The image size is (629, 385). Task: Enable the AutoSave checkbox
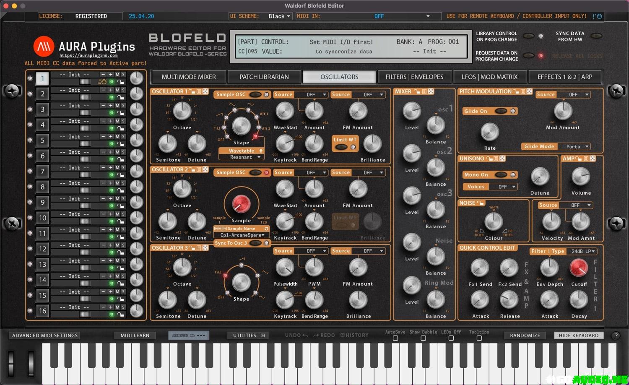(395, 338)
